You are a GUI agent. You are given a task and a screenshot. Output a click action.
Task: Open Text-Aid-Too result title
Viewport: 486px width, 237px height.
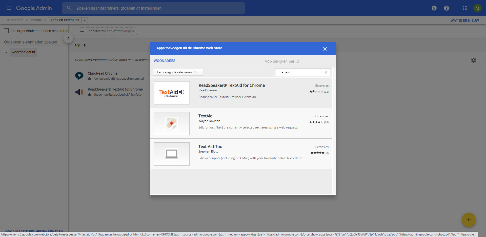[x=210, y=146]
